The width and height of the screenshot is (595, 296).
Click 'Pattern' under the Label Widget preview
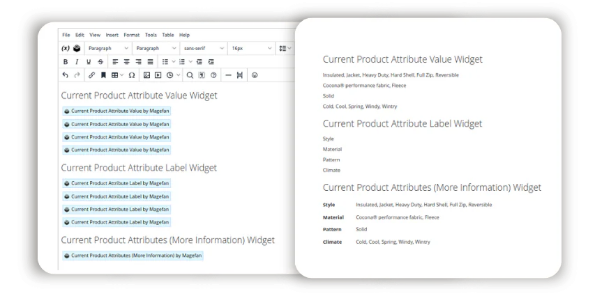(331, 159)
